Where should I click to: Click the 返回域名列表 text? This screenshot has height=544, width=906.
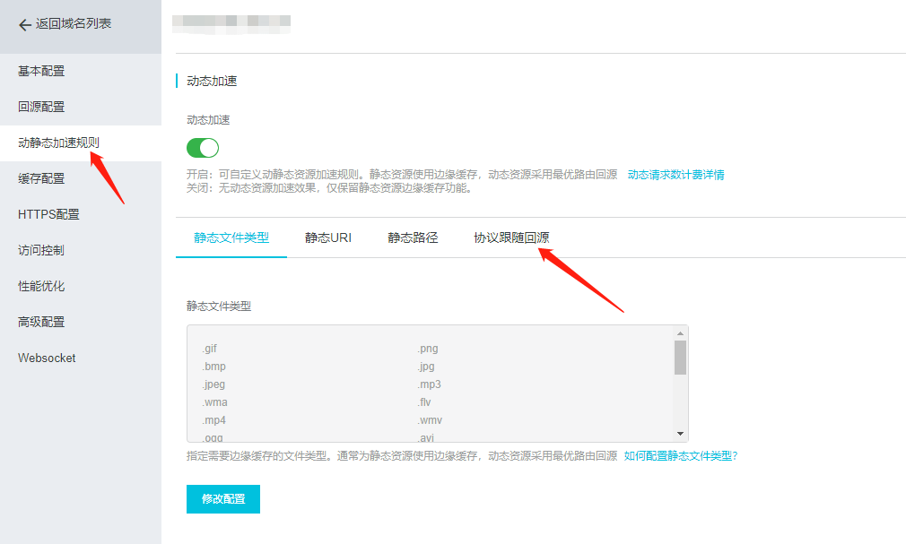click(x=74, y=23)
